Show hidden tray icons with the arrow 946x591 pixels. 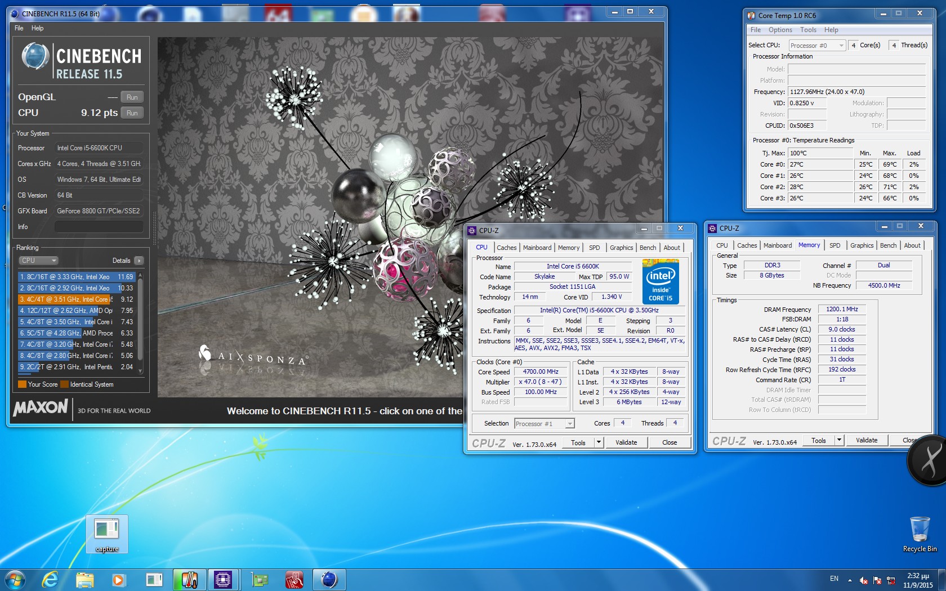point(850,580)
